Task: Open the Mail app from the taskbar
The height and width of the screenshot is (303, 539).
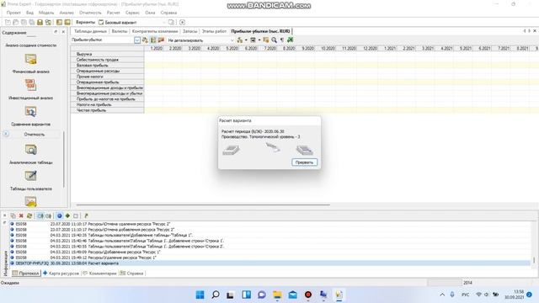Action: click(293, 295)
